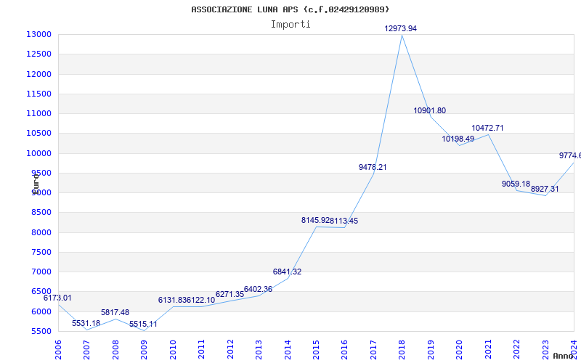
Task: Click data label 10901.80
Action: click(x=429, y=110)
